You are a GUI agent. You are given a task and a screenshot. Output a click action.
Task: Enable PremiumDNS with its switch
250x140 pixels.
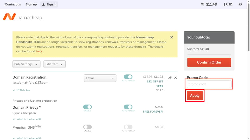[x=87, y=127]
